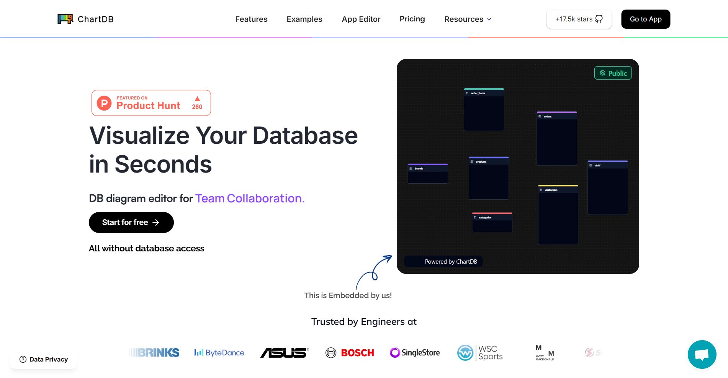Click the Trusted by Engineers at heading
Viewport: 728px width, 378px height.
364,321
